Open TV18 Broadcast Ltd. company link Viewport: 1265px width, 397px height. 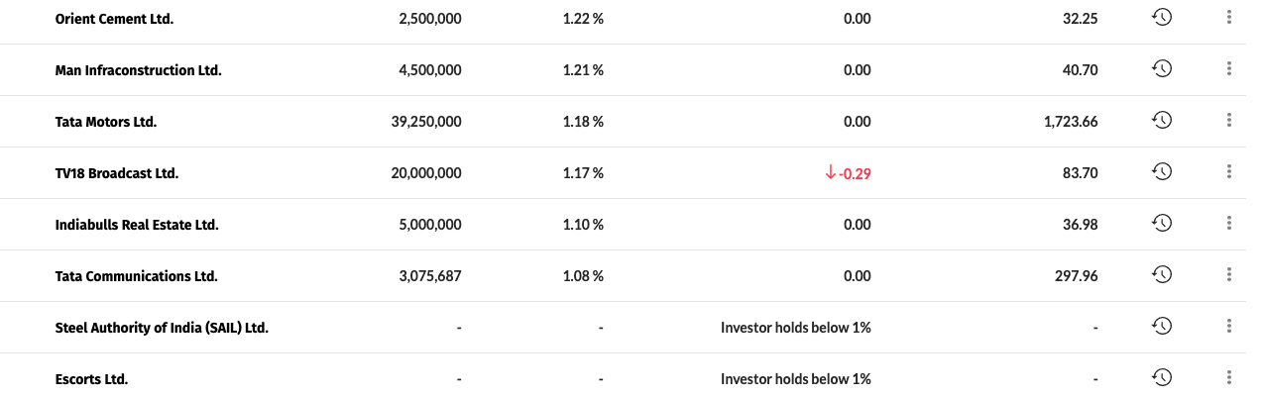click(117, 173)
